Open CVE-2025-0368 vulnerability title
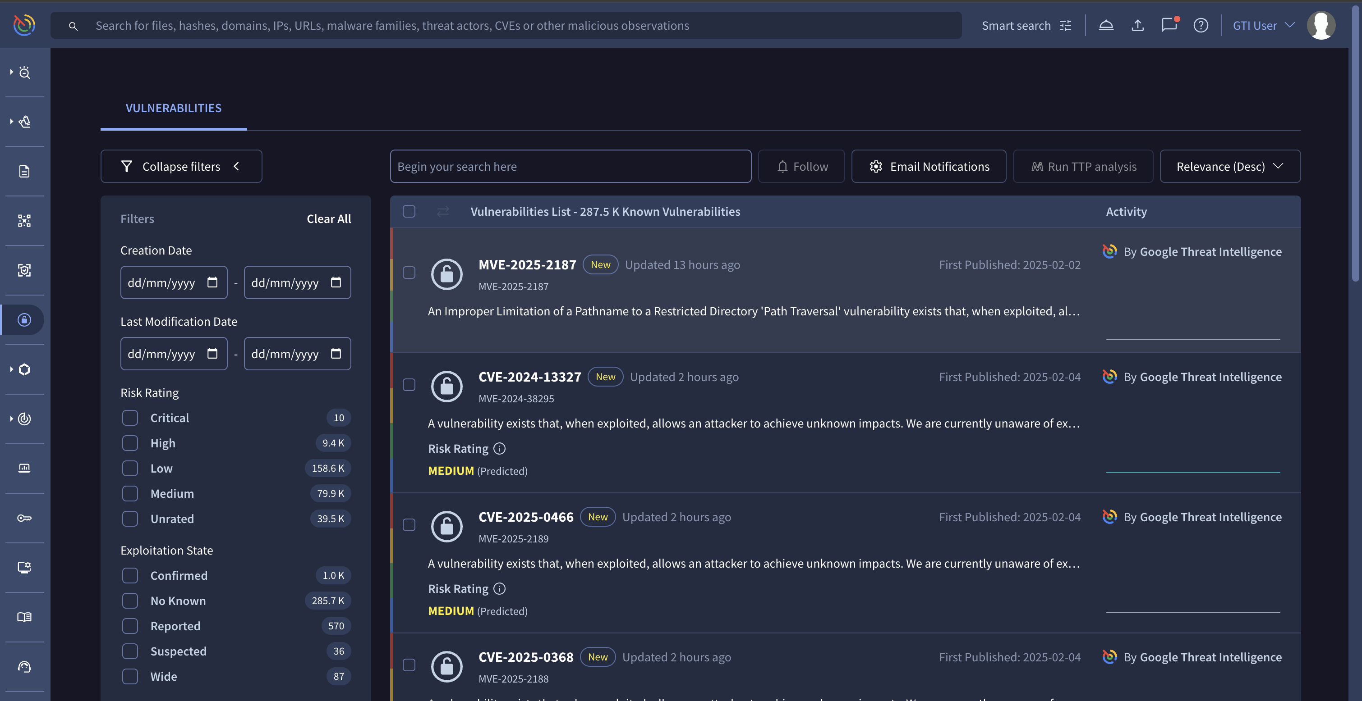 (x=525, y=657)
